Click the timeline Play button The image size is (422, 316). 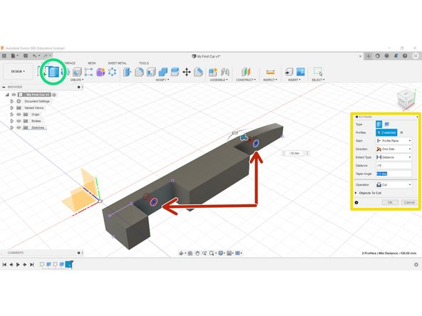pyautogui.click(x=18, y=265)
